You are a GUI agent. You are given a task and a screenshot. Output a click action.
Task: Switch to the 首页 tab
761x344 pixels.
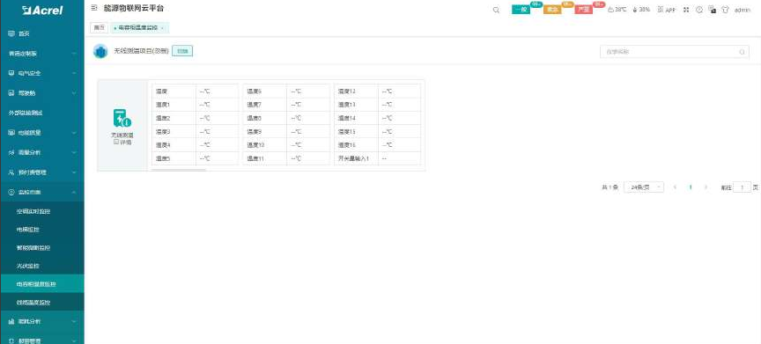tap(99, 27)
